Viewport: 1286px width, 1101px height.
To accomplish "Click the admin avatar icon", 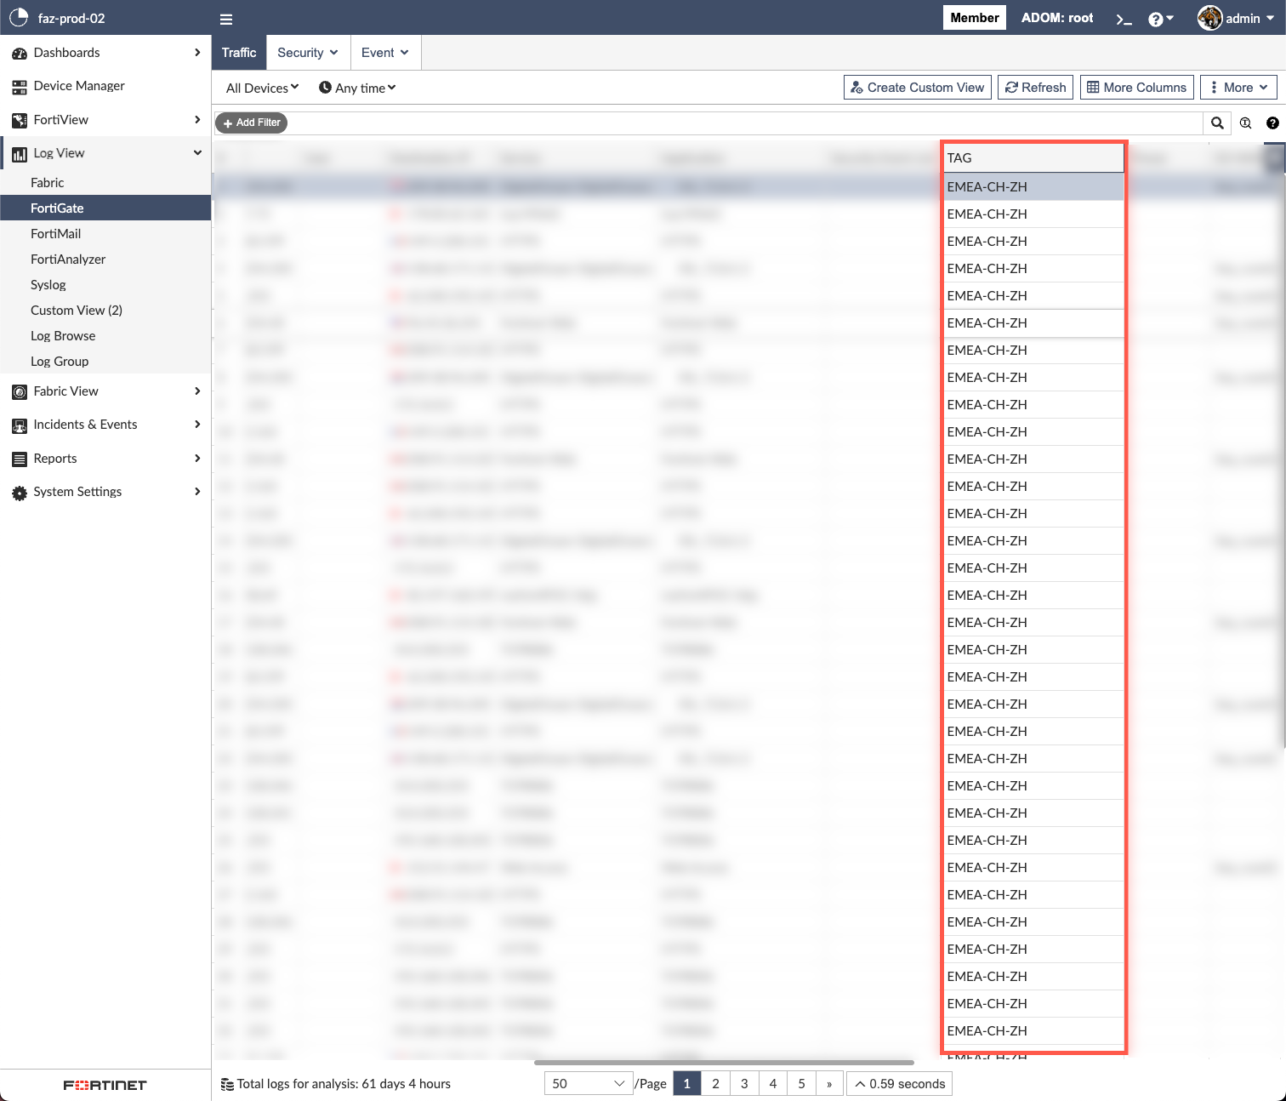I will click(1209, 18).
